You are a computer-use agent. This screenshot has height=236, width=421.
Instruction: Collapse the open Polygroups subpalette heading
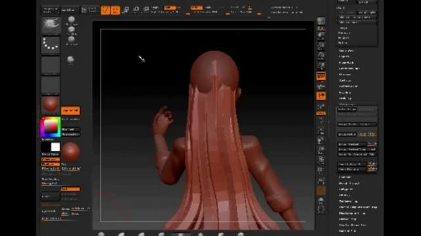(347, 104)
